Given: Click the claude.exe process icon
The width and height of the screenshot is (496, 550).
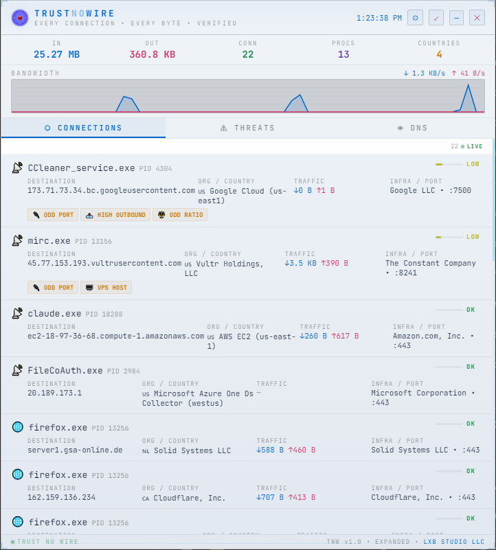Looking at the screenshot, I should (x=18, y=313).
